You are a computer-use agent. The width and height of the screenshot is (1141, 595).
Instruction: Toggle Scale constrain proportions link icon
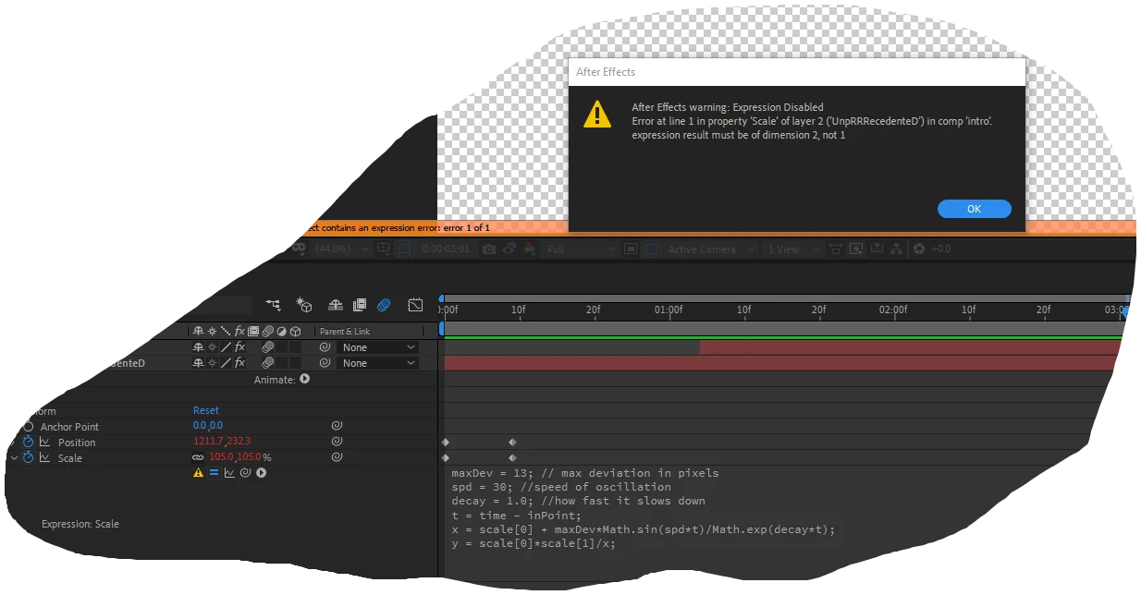click(x=198, y=457)
